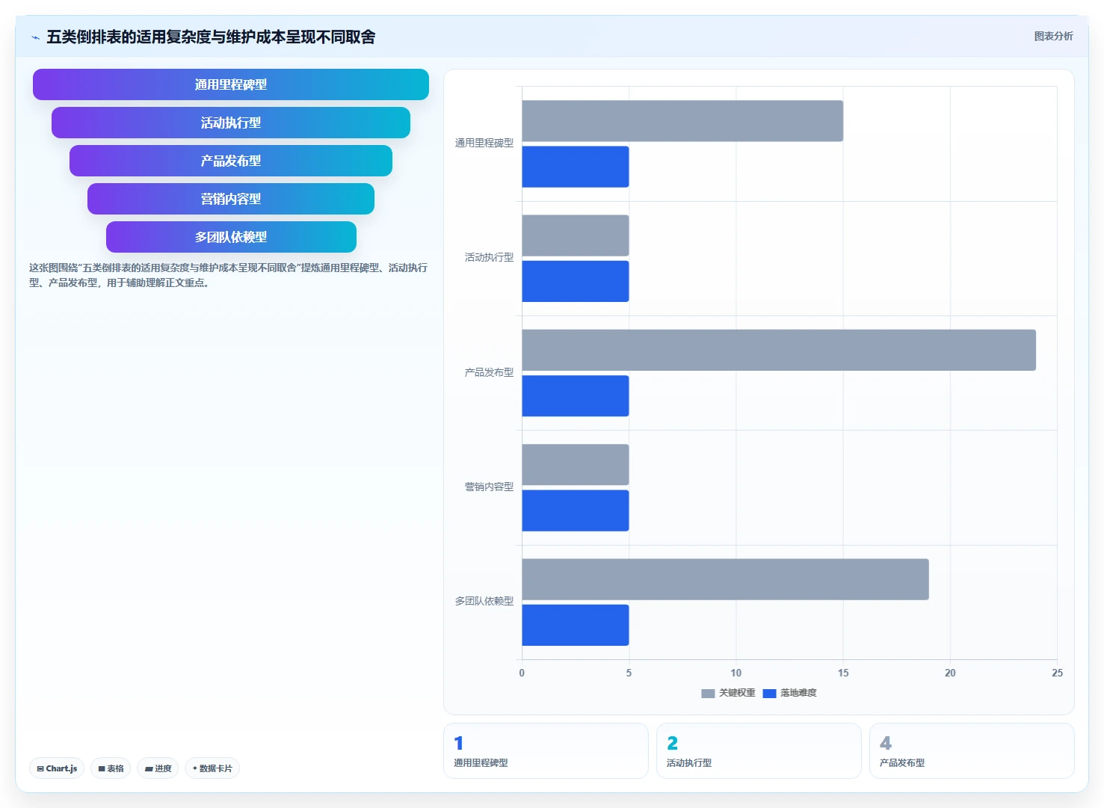
Task: Select the 多团队依赖型 funnel bar
Action: point(231,237)
